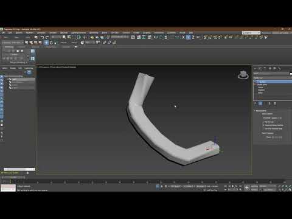Image resolution: width=292 pixels, height=219 pixels.
Task: Toggle the Selection Lock icon in status bar
Action: (162, 186)
